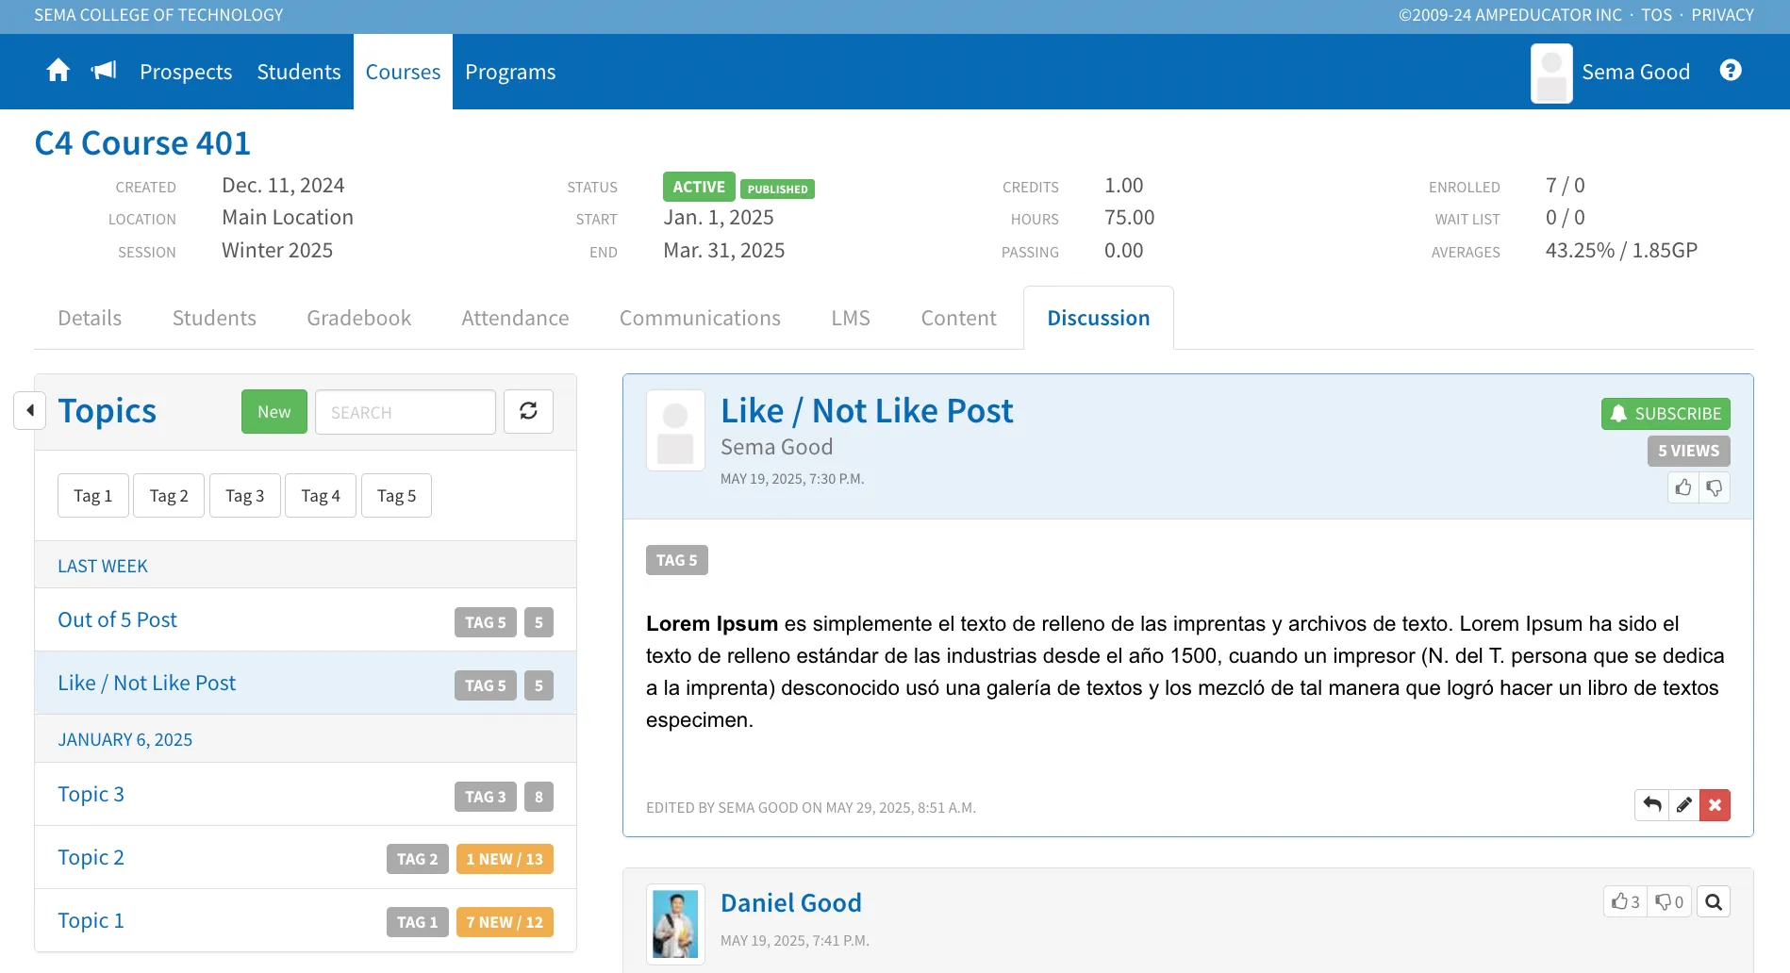
Task: Open magnifier icon on Daniel Good's reply
Action: (x=1714, y=901)
